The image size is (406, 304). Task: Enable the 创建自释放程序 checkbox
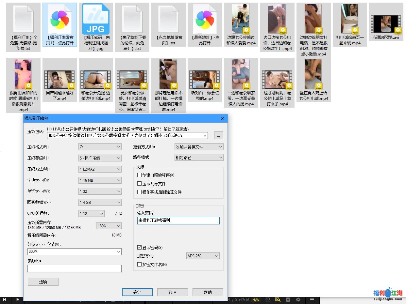pyautogui.click(x=140, y=175)
